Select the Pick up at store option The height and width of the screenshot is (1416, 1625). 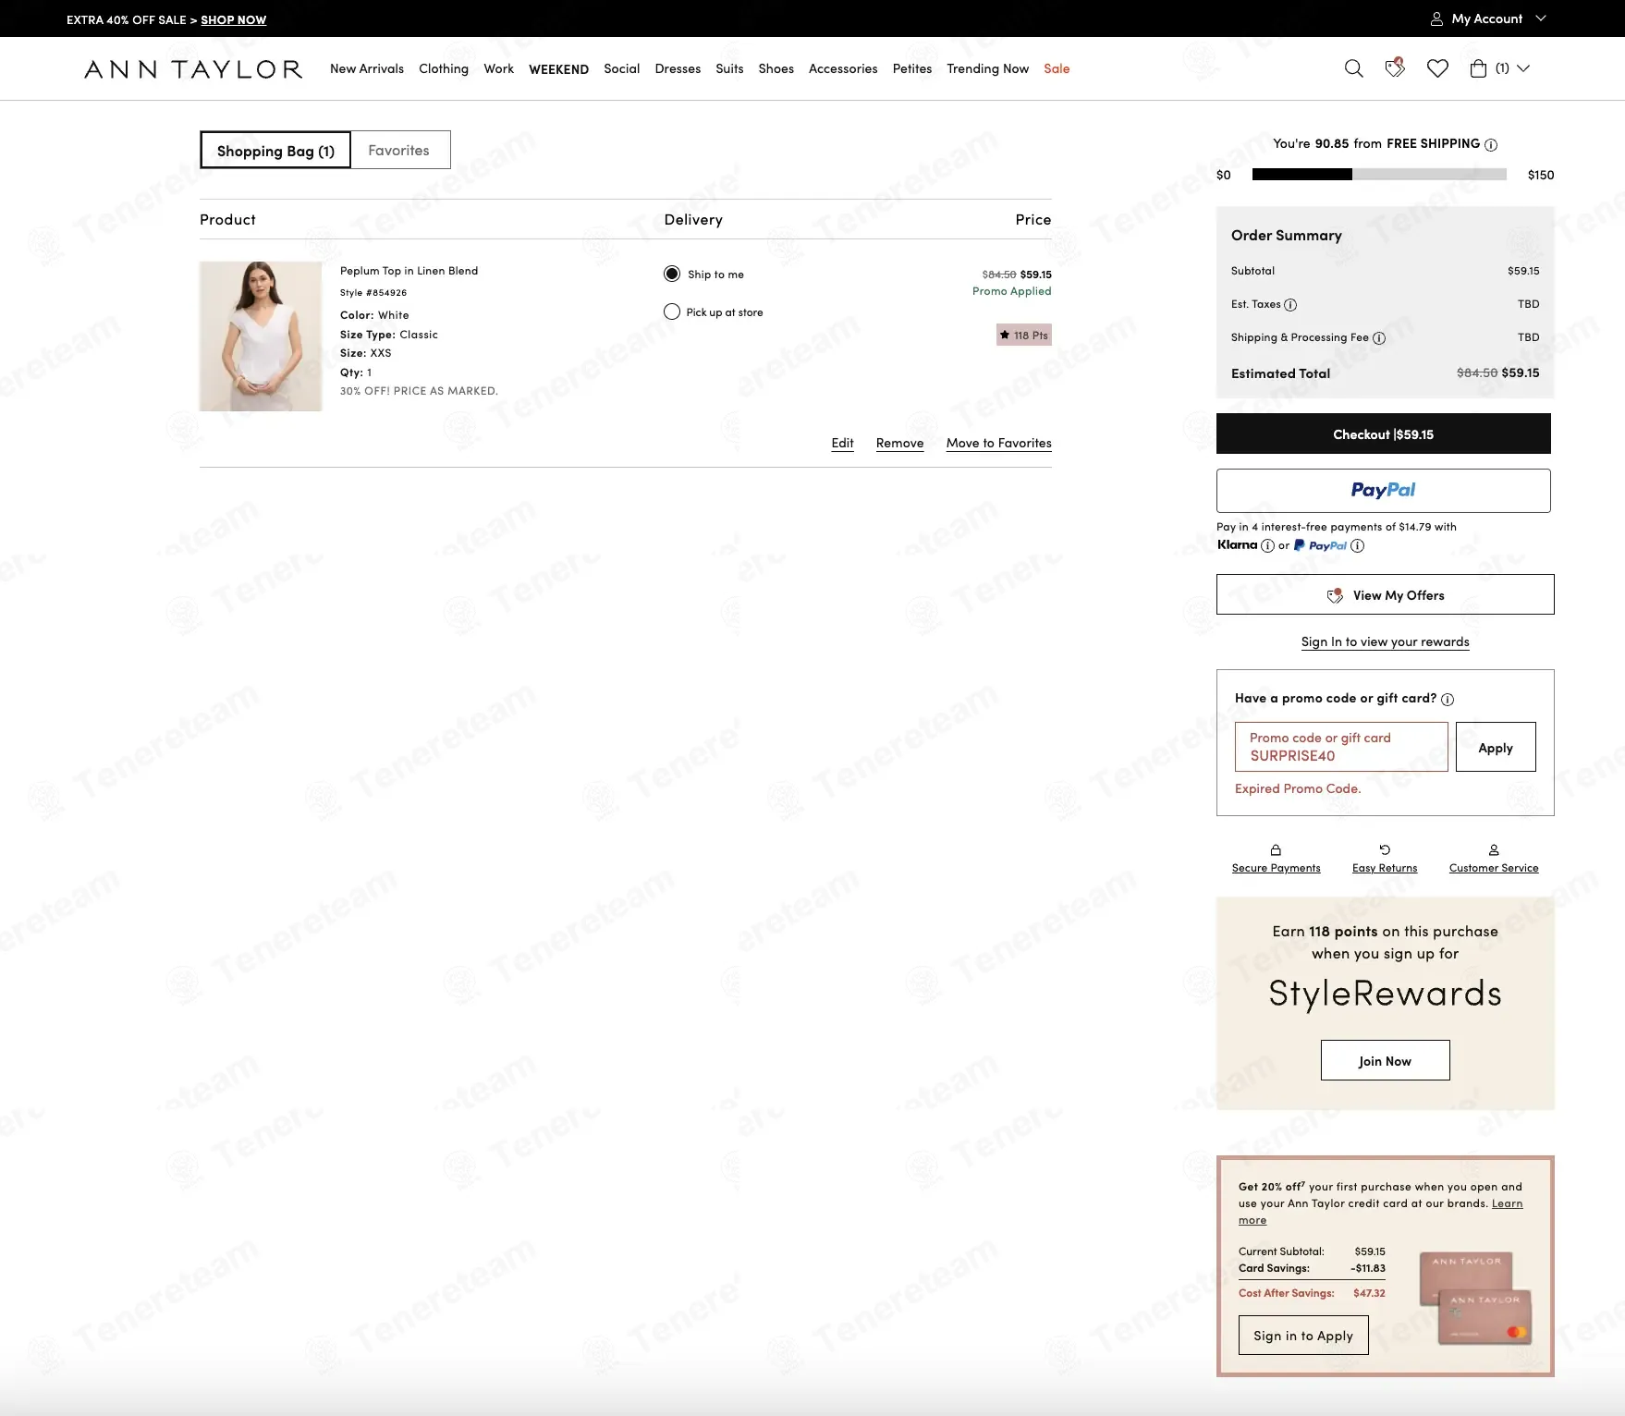tap(672, 311)
